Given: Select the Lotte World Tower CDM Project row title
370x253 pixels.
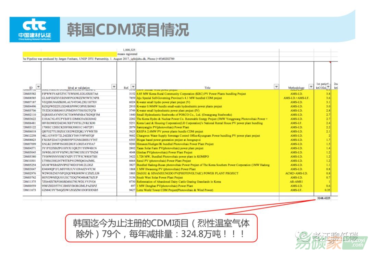Looking at the screenshot, I should pos(175,190).
